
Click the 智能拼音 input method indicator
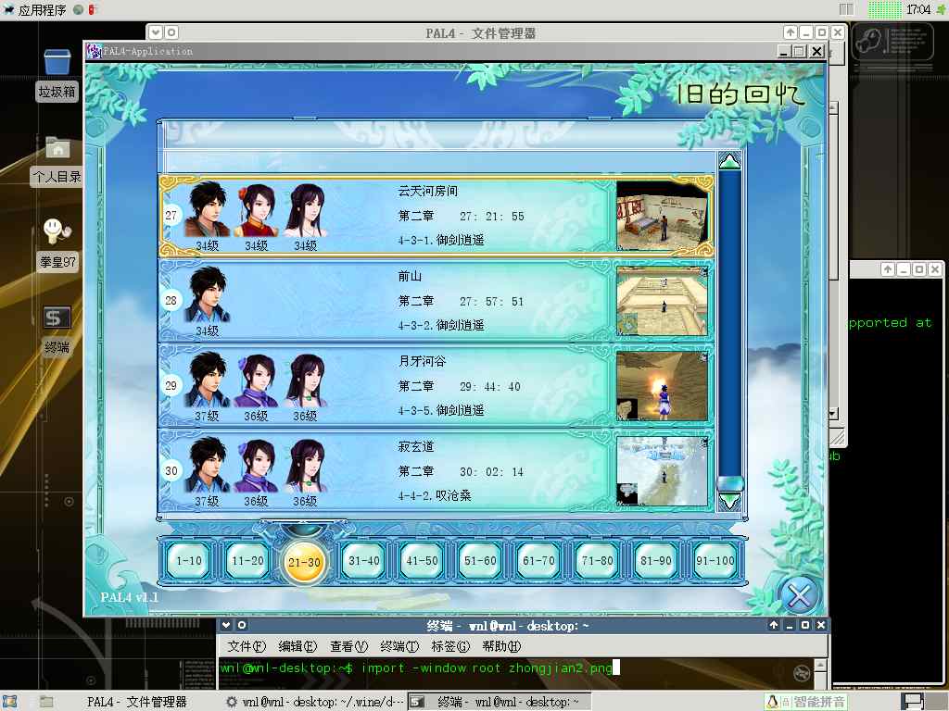(805, 702)
